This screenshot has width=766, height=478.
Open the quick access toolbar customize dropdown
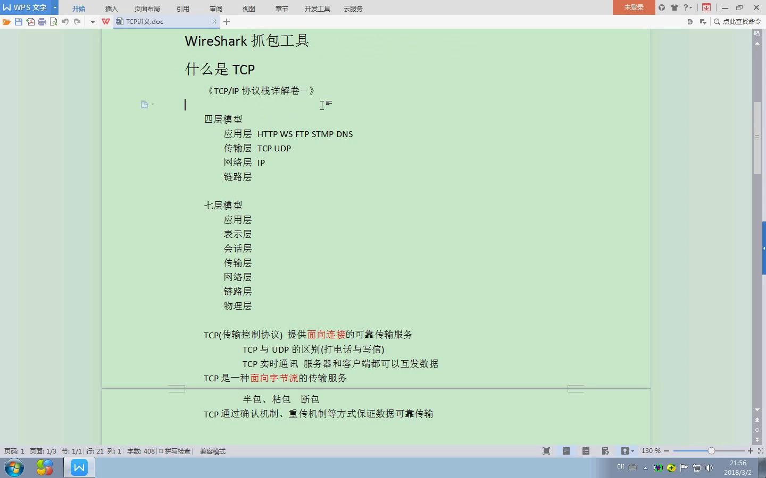pos(93,22)
